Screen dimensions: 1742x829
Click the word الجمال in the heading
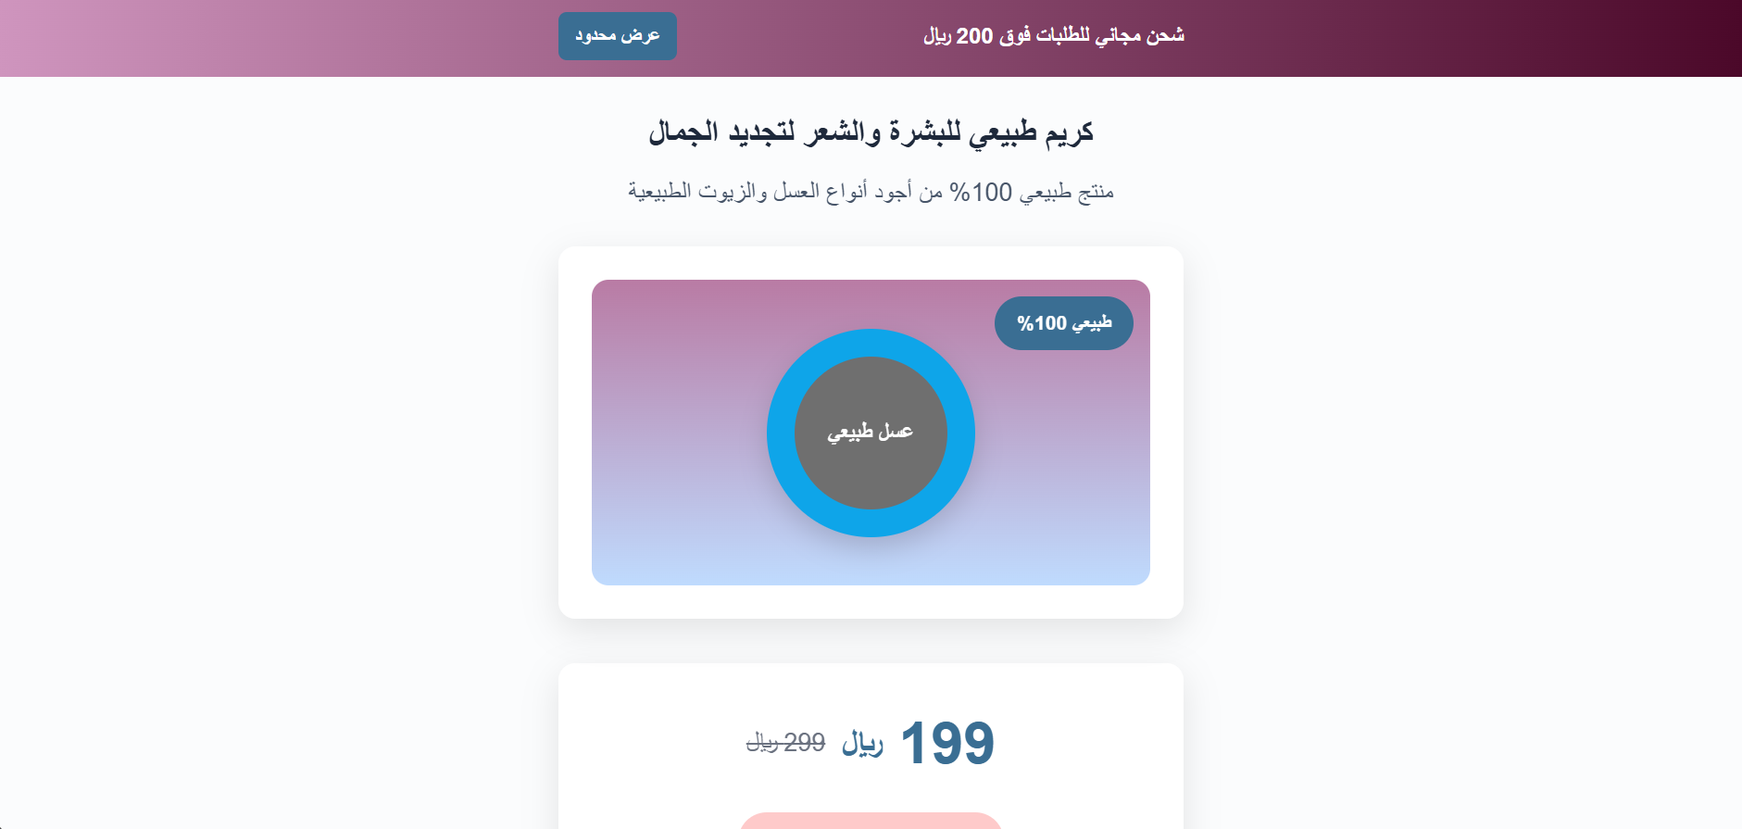point(683,132)
